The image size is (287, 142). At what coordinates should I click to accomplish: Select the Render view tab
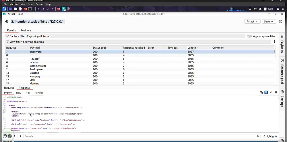click(39, 93)
